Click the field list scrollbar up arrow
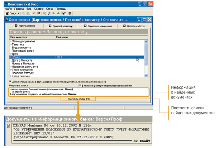 (146, 41)
